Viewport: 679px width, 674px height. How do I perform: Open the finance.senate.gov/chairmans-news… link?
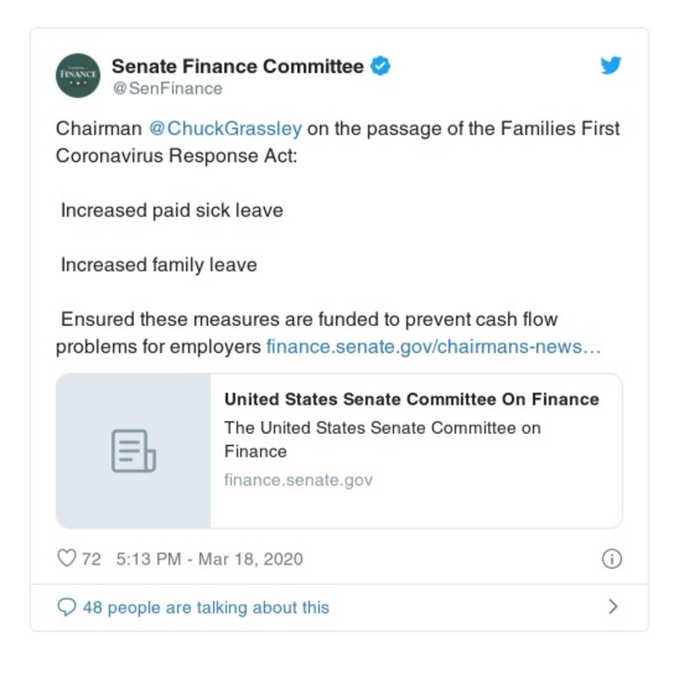(434, 347)
